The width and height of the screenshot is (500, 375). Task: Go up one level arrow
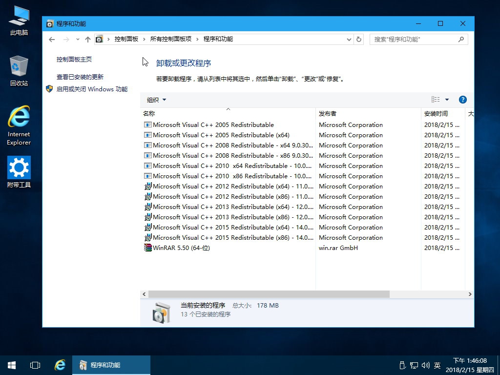88,39
